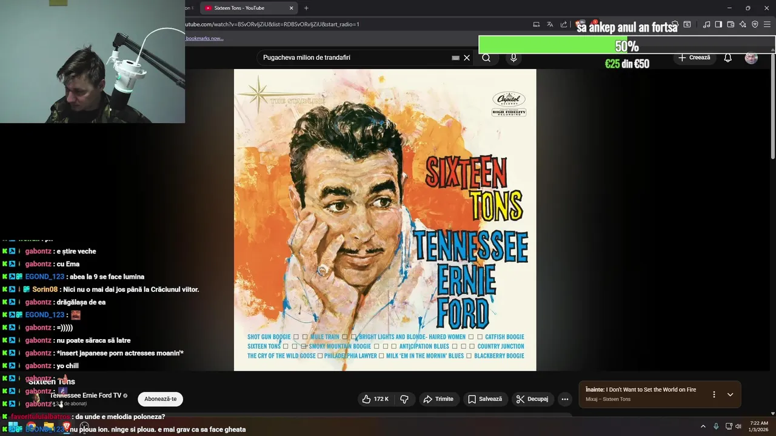
Task: Open the browser playlist music note icon
Action: 706,24
